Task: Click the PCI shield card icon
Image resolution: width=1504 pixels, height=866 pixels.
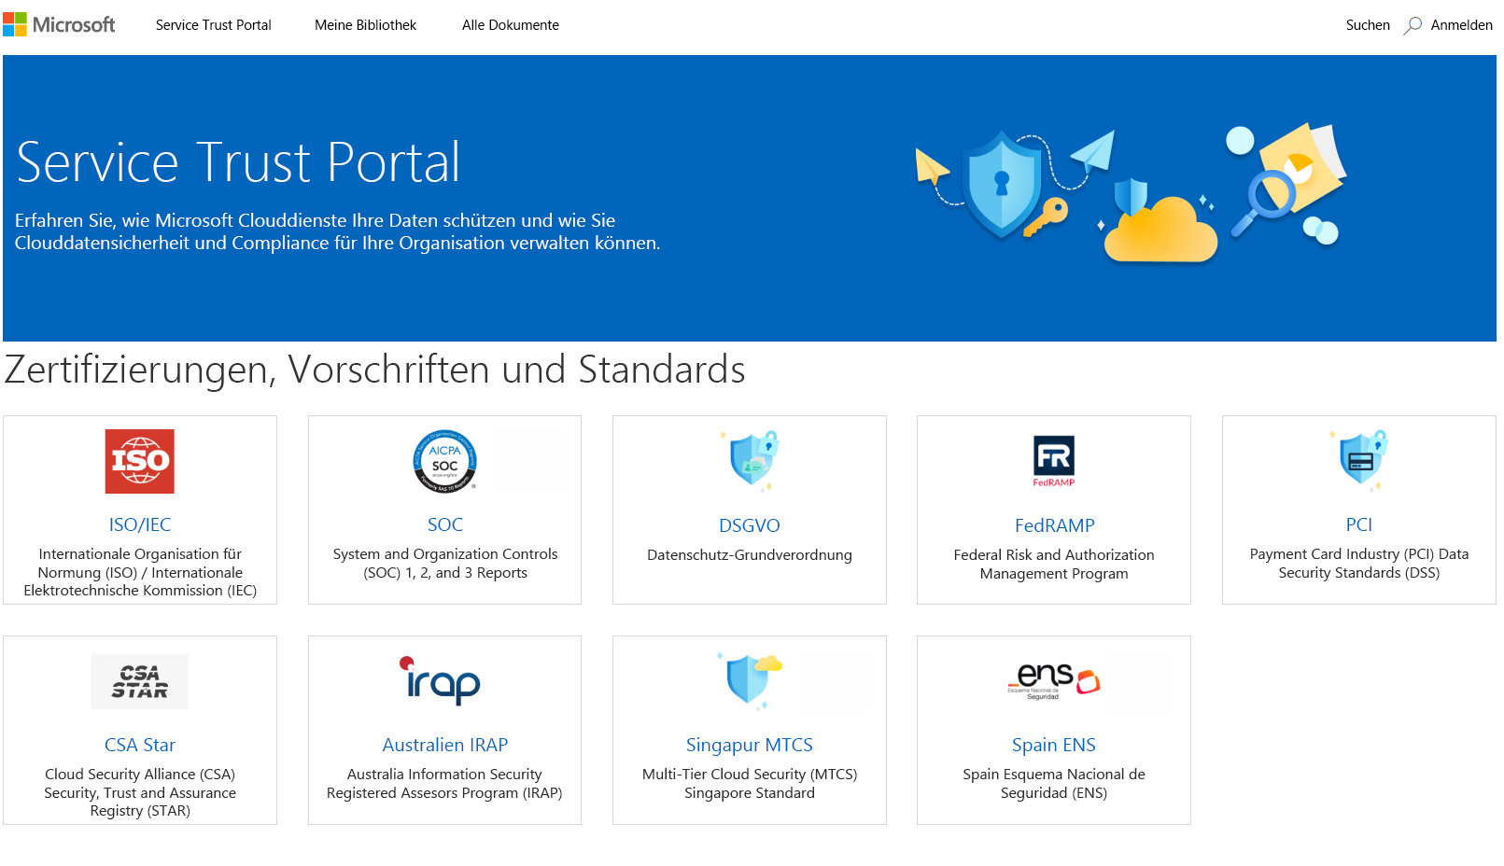Action: [1359, 461]
